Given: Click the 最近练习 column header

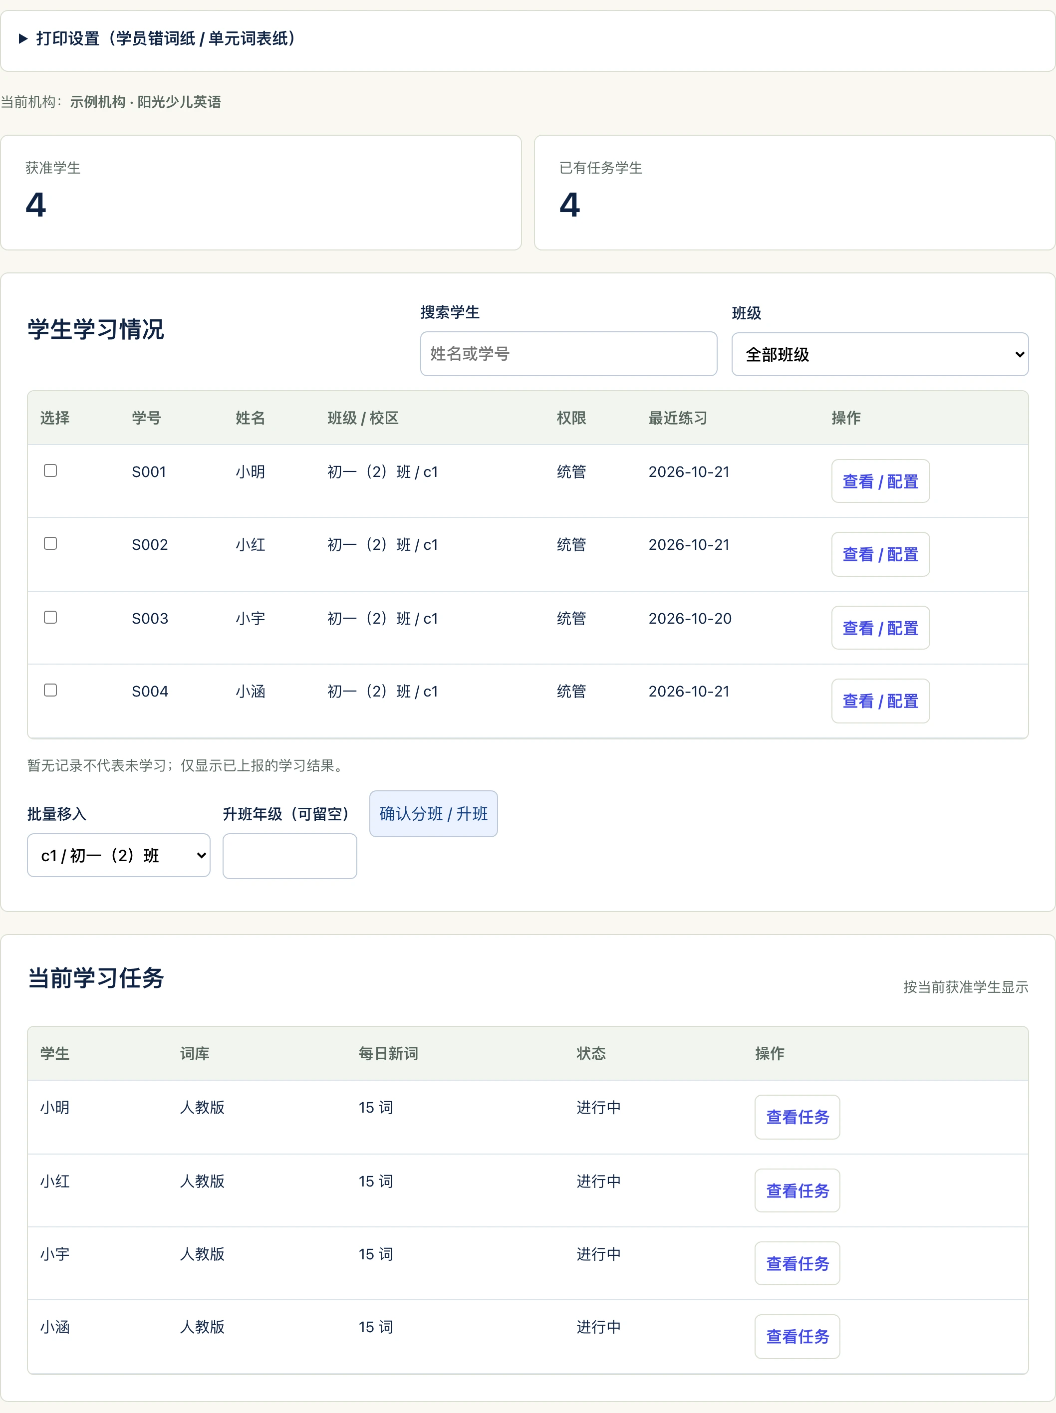Looking at the screenshot, I should 678,418.
